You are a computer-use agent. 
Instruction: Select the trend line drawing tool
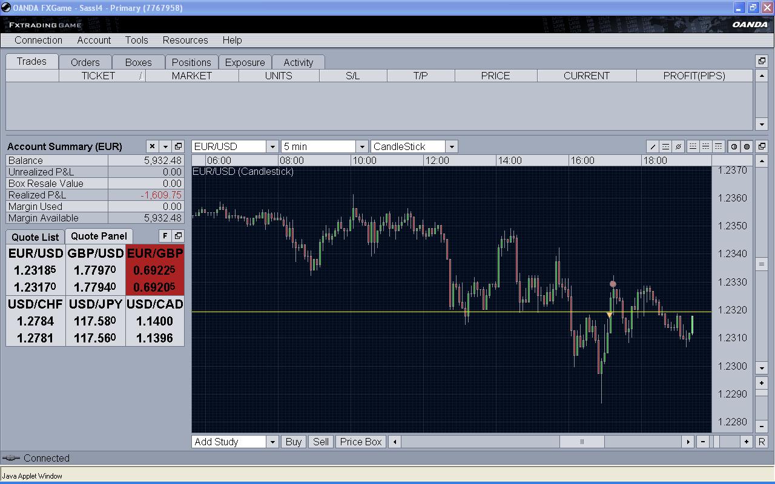click(653, 146)
